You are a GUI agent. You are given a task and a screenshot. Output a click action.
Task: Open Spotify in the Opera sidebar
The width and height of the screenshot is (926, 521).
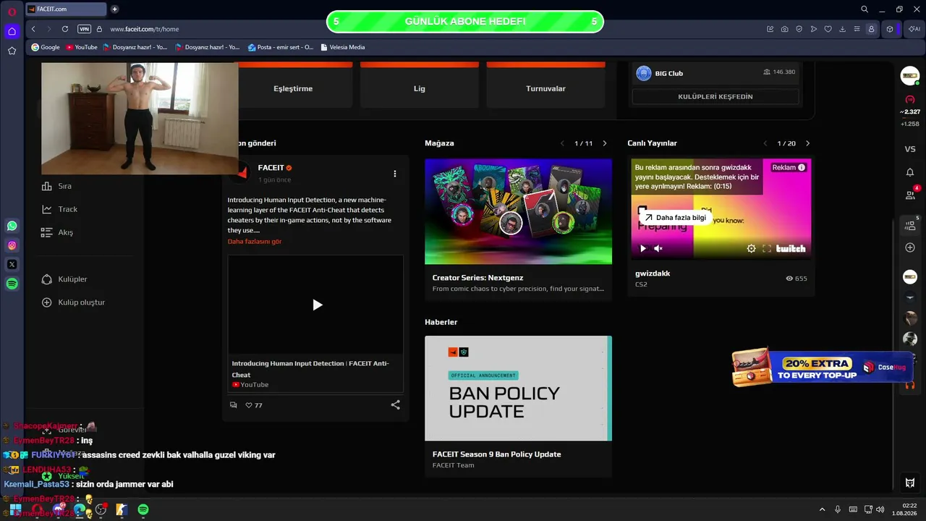(12, 284)
